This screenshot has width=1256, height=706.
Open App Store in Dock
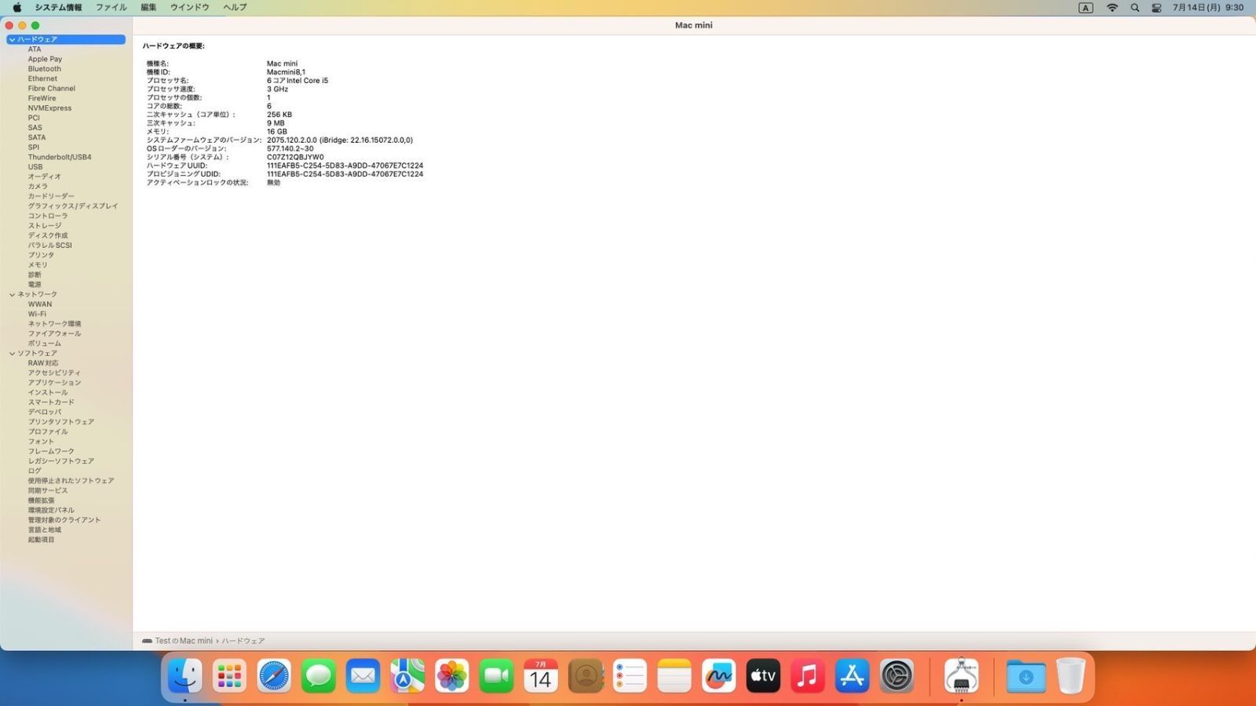click(x=852, y=675)
